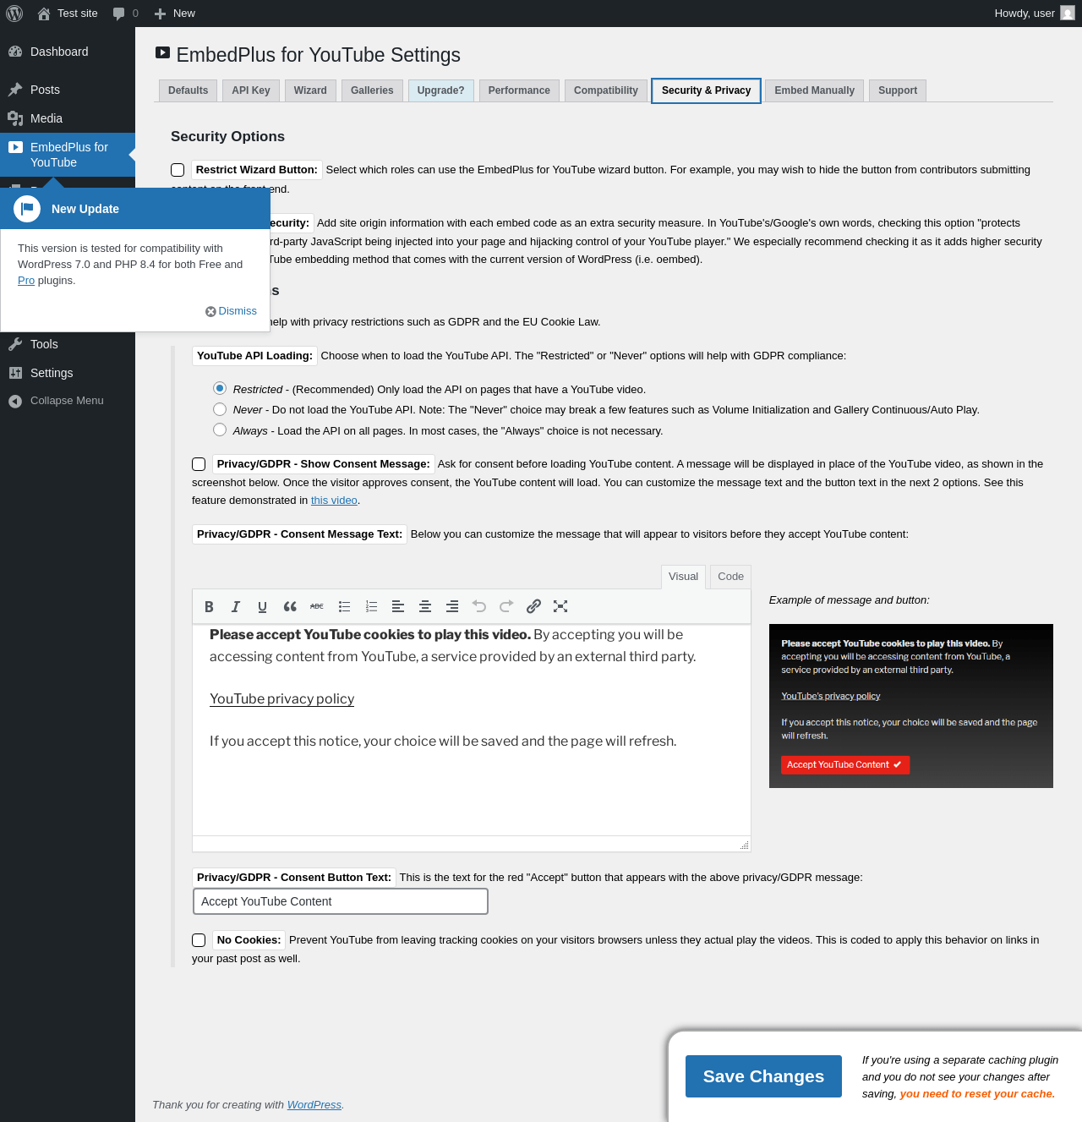Open the Pro plugins link
Screen dimensions: 1082x1122
tap(26, 281)
